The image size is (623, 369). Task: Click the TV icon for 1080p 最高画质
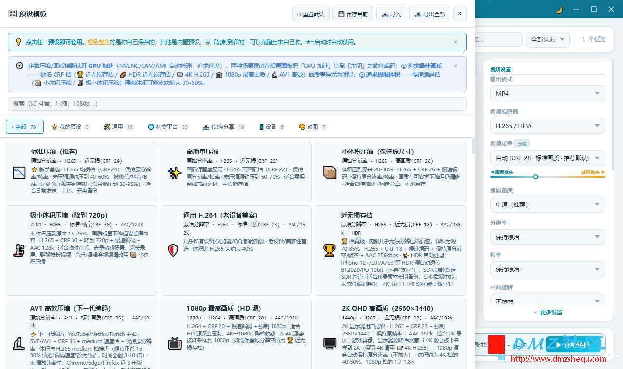[x=175, y=344]
